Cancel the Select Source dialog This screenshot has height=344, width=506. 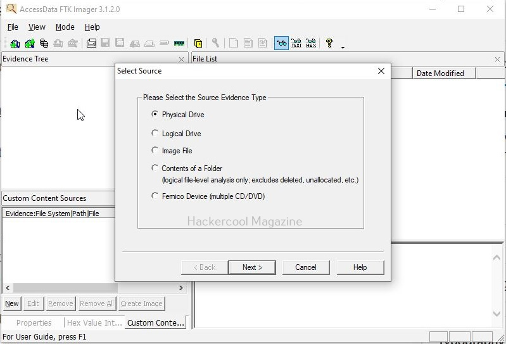[x=305, y=267]
